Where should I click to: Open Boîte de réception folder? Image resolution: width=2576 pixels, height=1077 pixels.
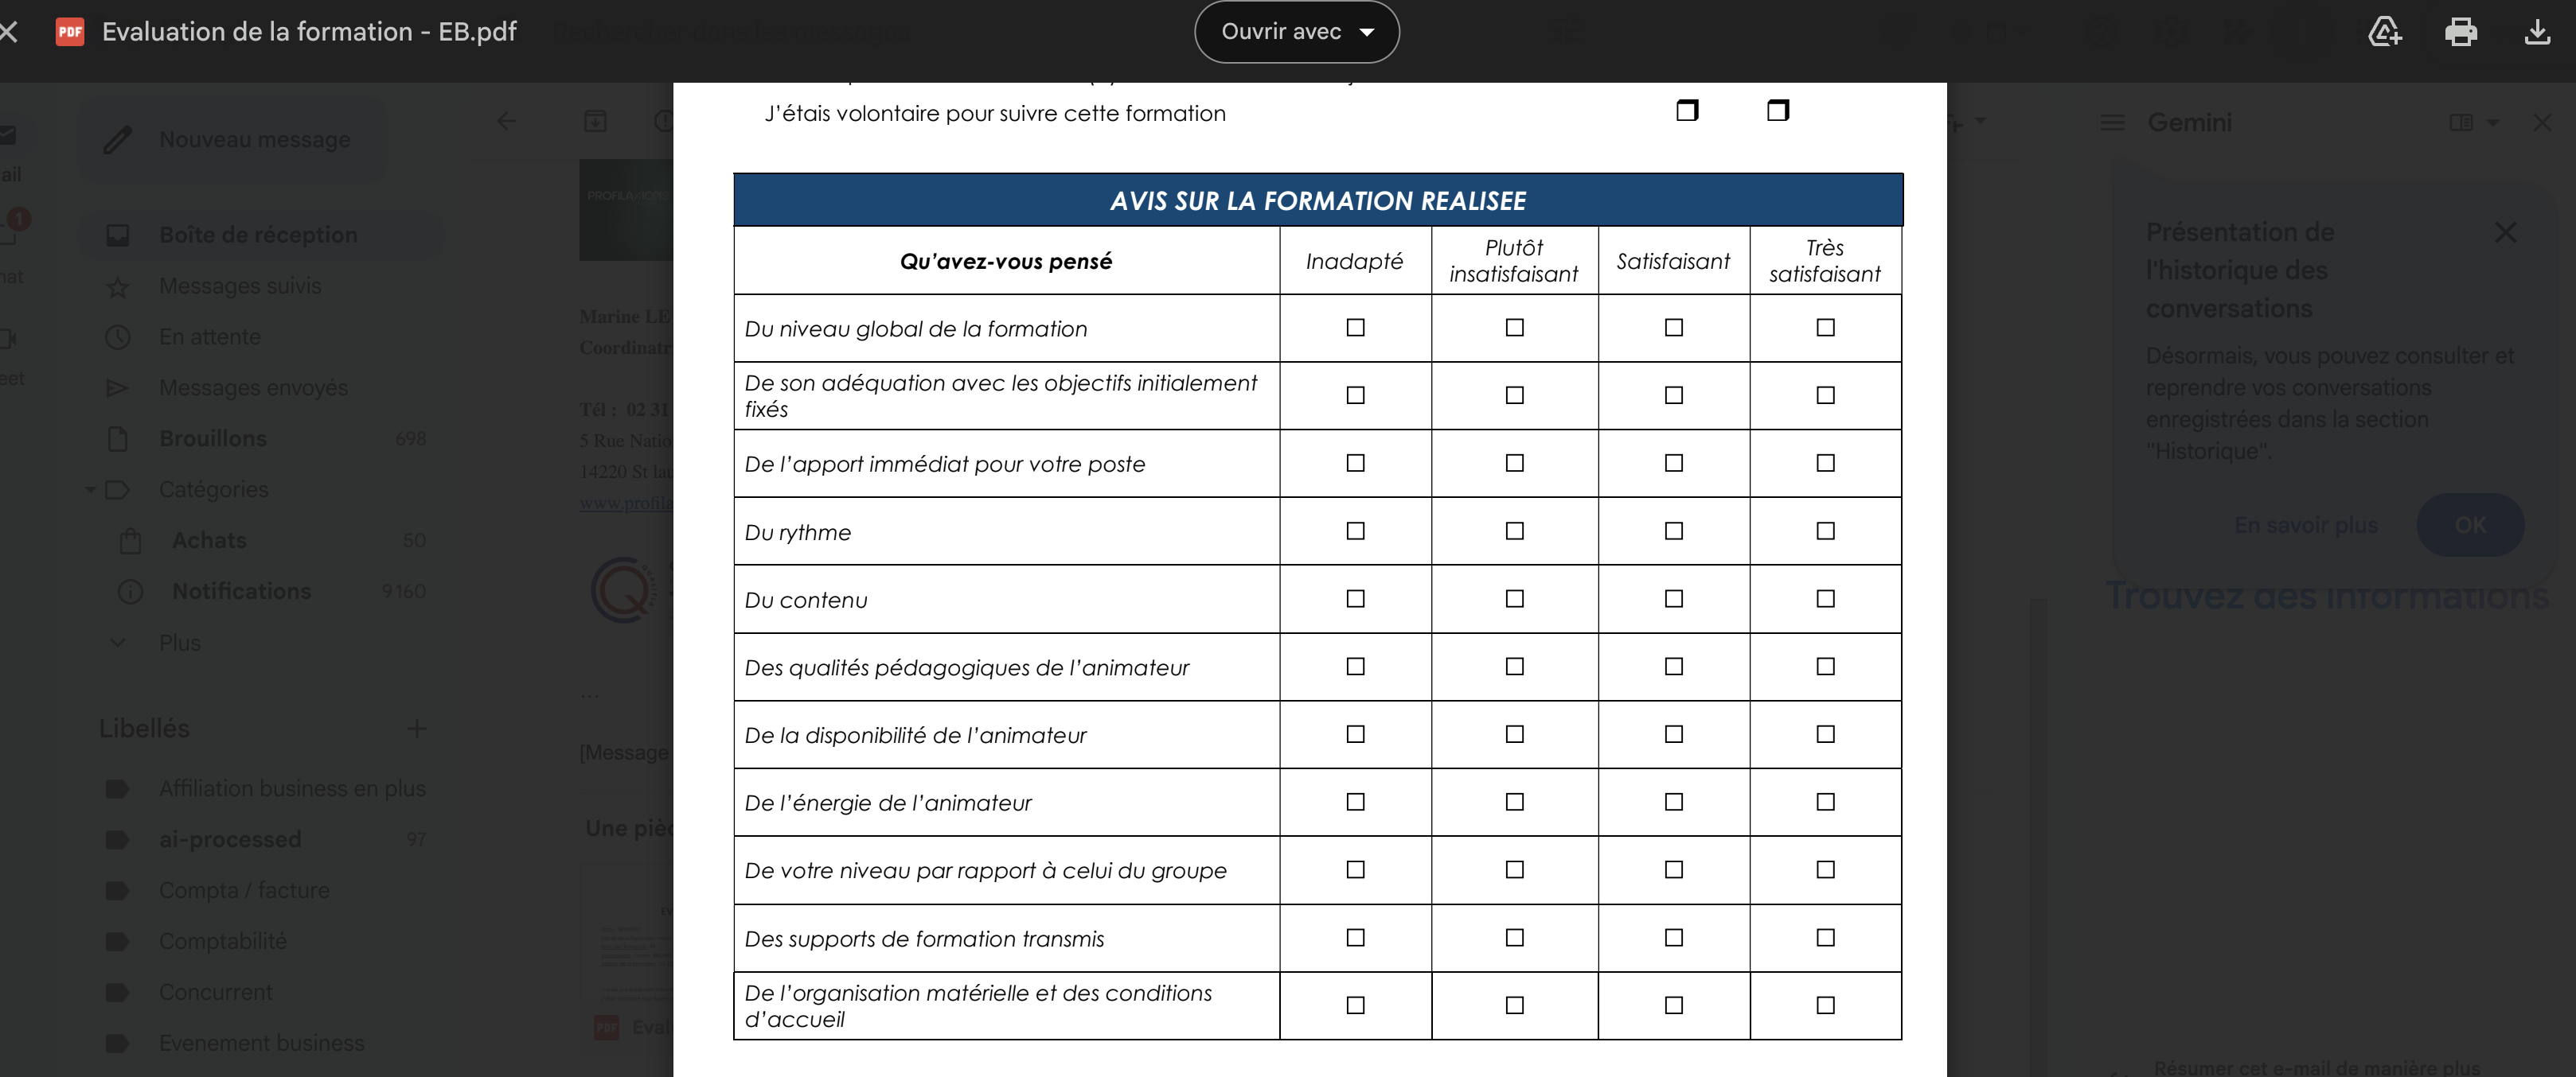pyautogui.click(x=258, y=235)
